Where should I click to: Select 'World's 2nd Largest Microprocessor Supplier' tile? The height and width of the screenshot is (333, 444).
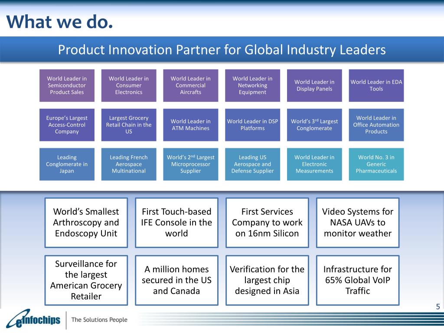pyautogui.click(x=191, y=164)
